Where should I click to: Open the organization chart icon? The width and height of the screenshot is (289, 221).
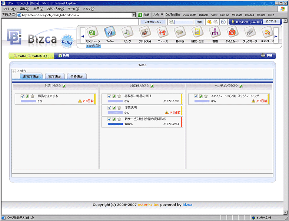(215, 32)
